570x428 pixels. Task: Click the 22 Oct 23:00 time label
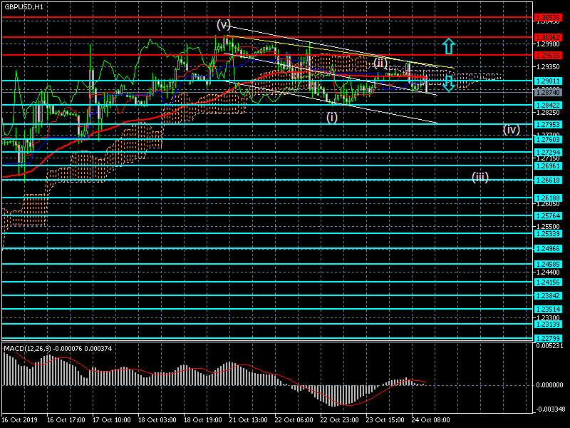pyautogui.click(x=339, y=419)
